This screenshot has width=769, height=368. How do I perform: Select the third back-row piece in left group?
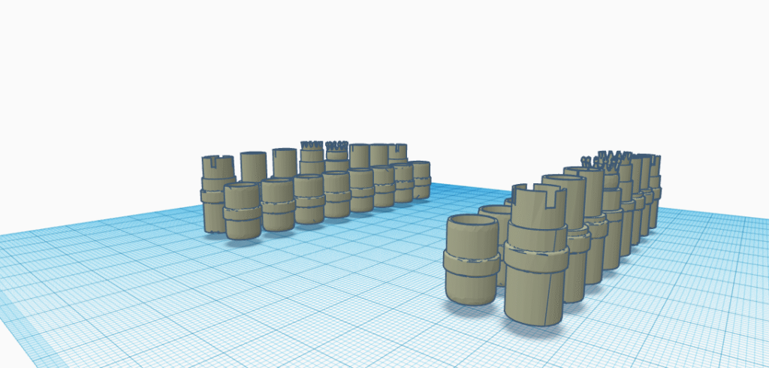(284, 162)
